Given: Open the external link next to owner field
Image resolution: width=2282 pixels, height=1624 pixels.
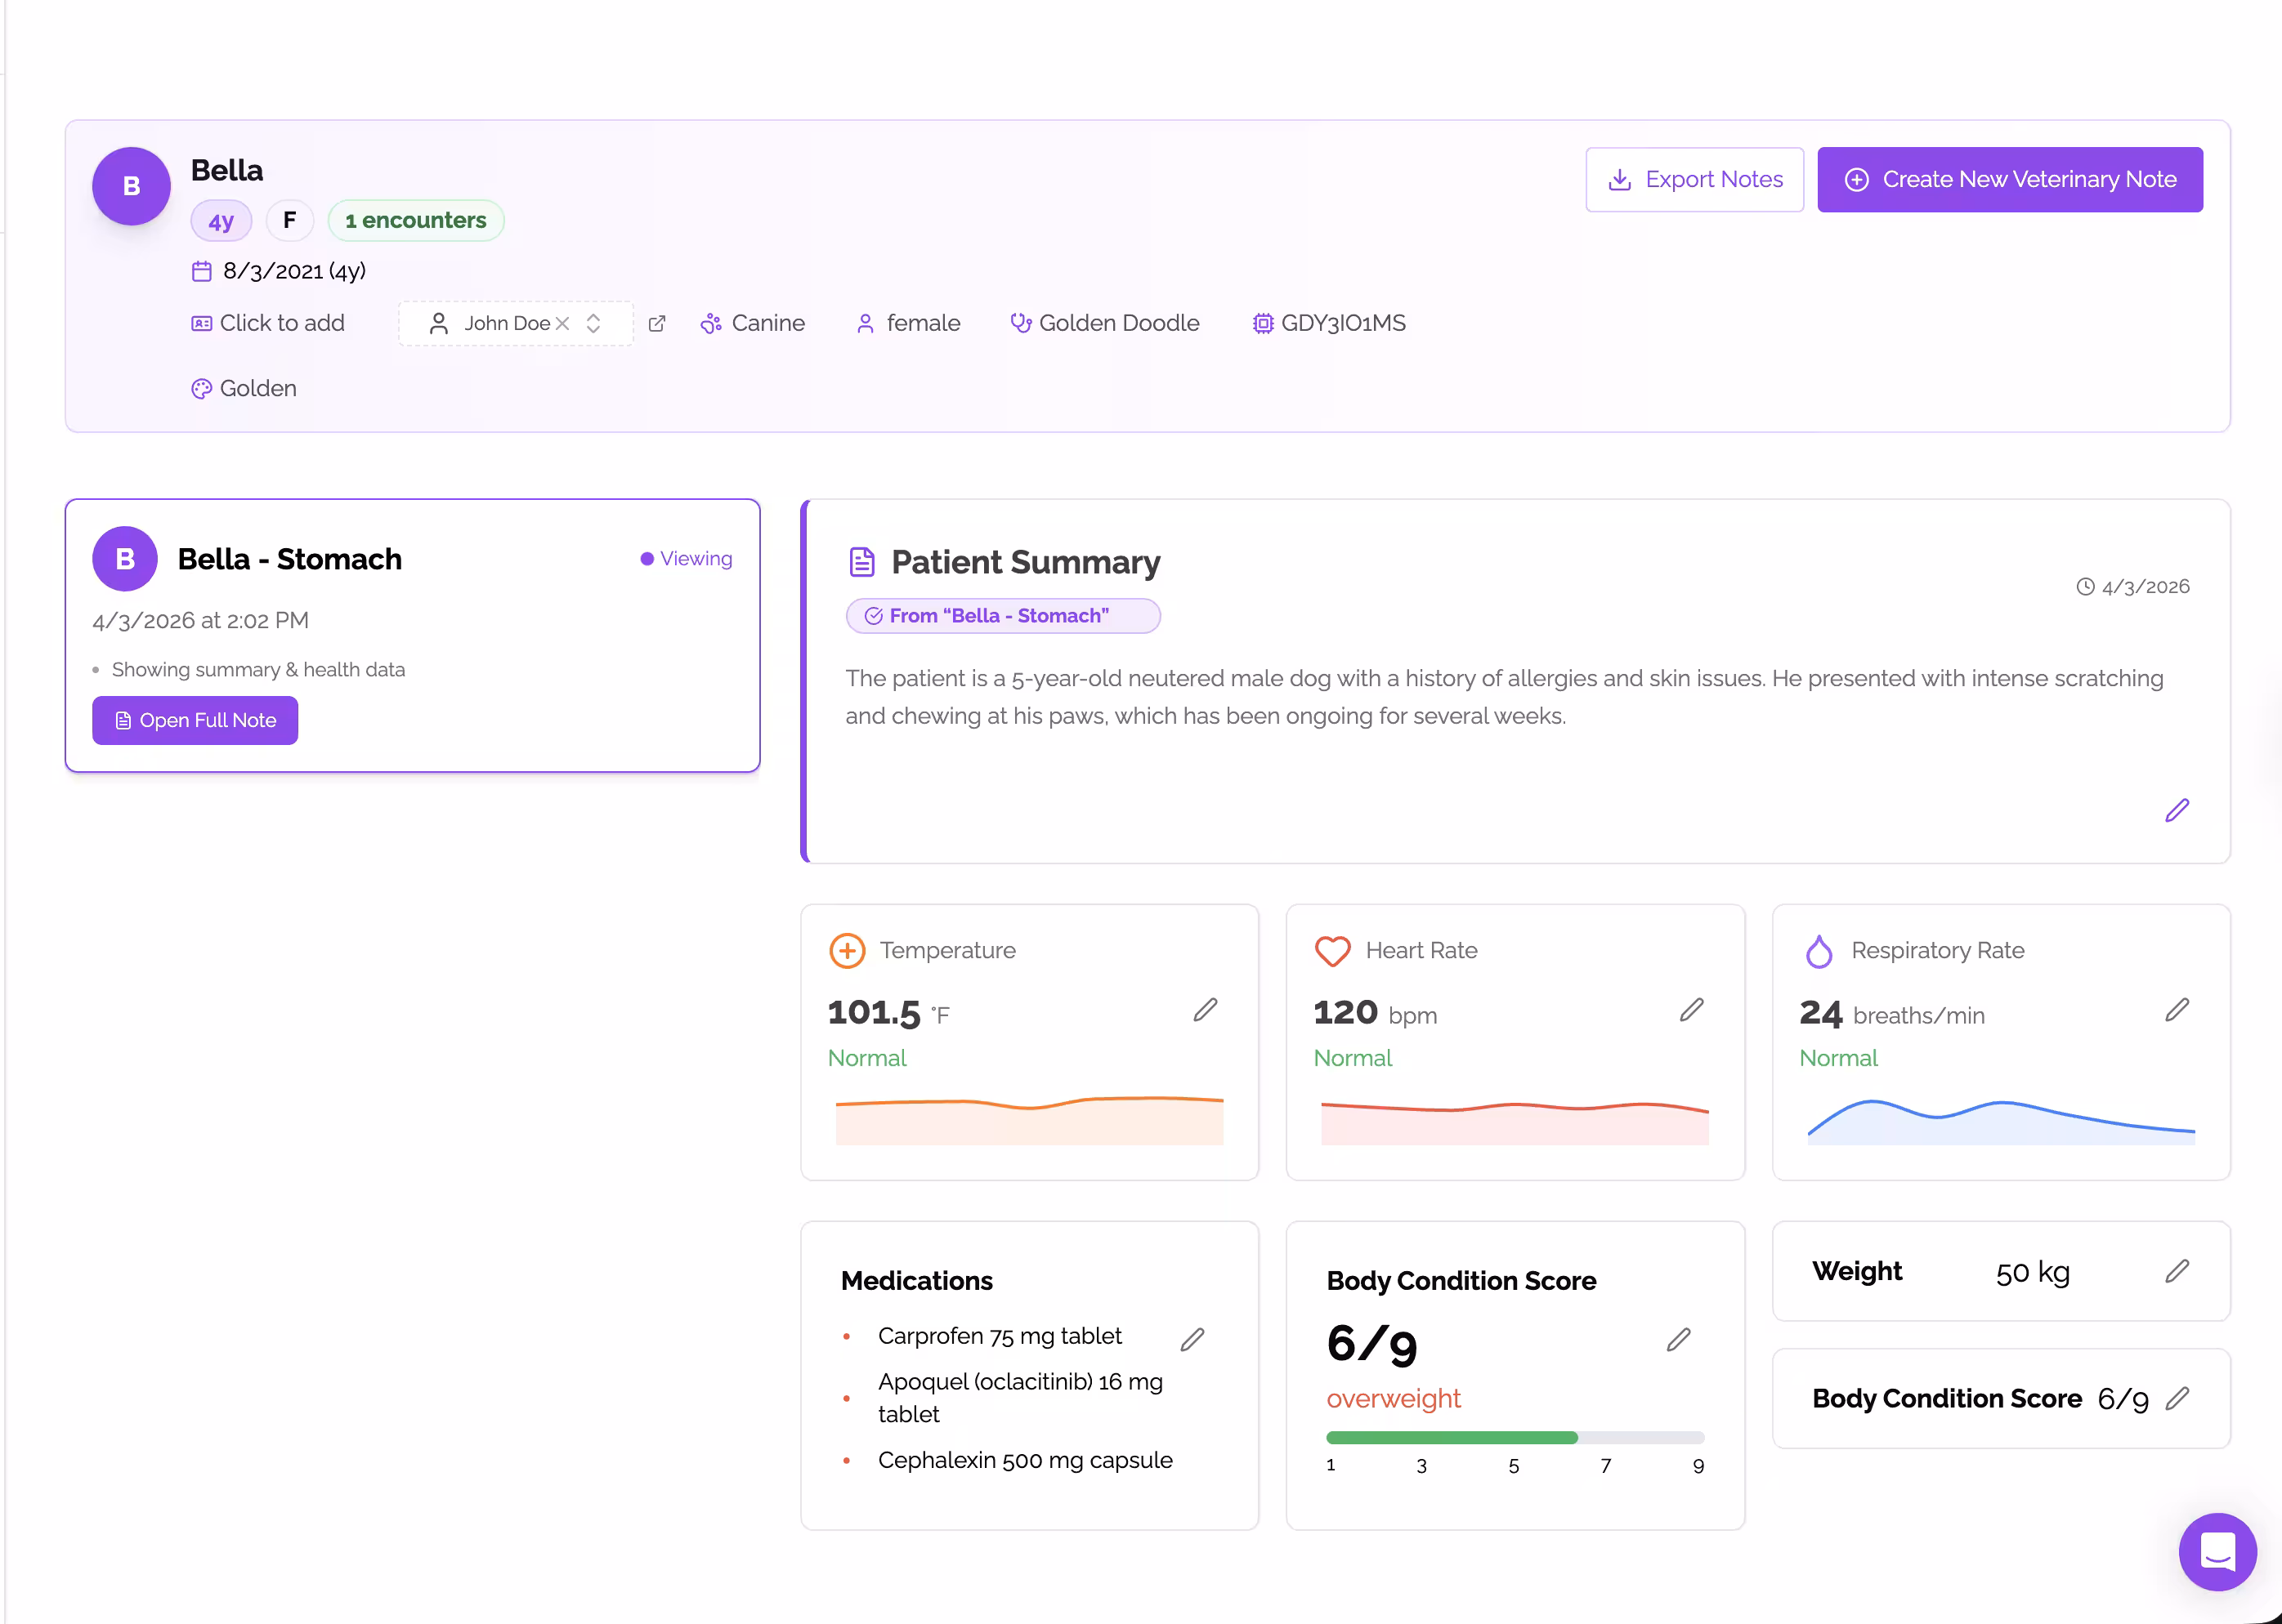Looking at the screenshot, I should point(657,323).
